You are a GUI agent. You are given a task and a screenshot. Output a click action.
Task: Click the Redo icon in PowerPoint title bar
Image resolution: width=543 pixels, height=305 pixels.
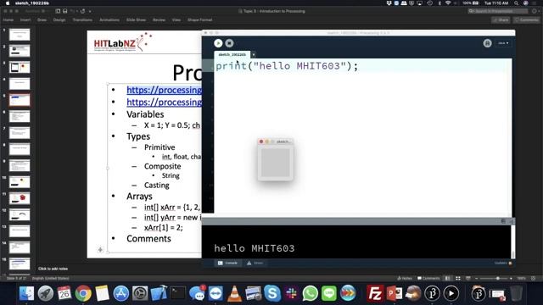pos(83,11)
